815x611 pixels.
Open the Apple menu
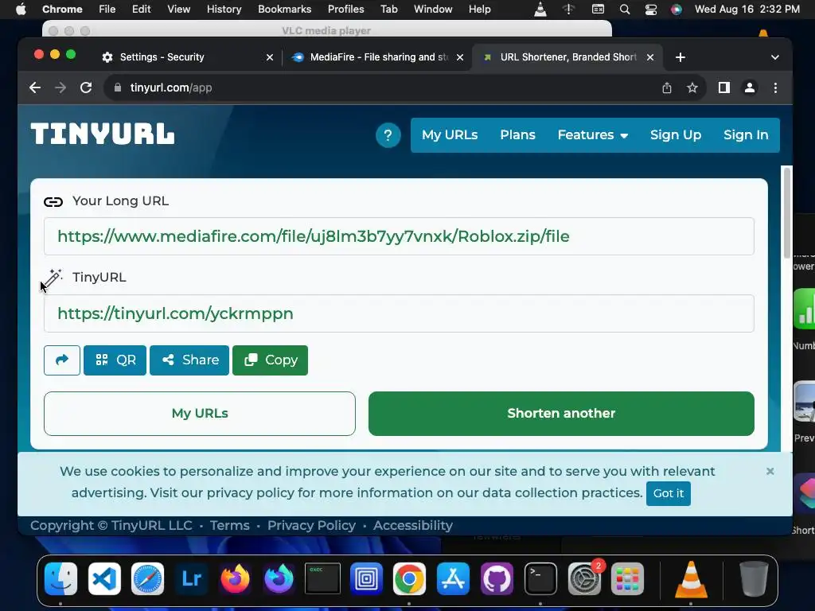point(21,9)
